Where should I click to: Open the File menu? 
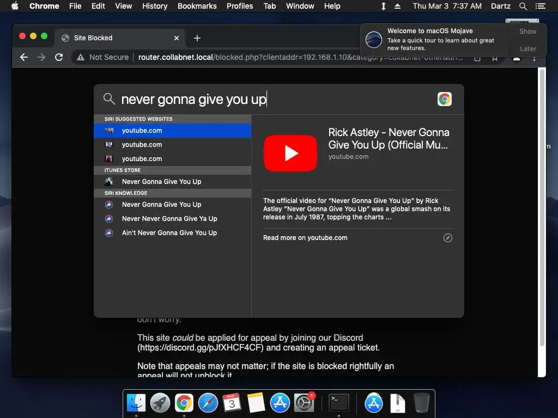click(x=75, y=6)
